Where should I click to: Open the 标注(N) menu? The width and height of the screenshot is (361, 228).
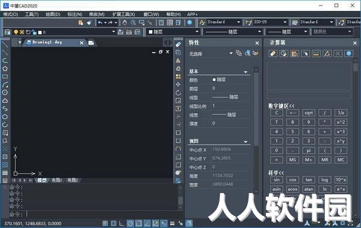(x=75, y=14)
